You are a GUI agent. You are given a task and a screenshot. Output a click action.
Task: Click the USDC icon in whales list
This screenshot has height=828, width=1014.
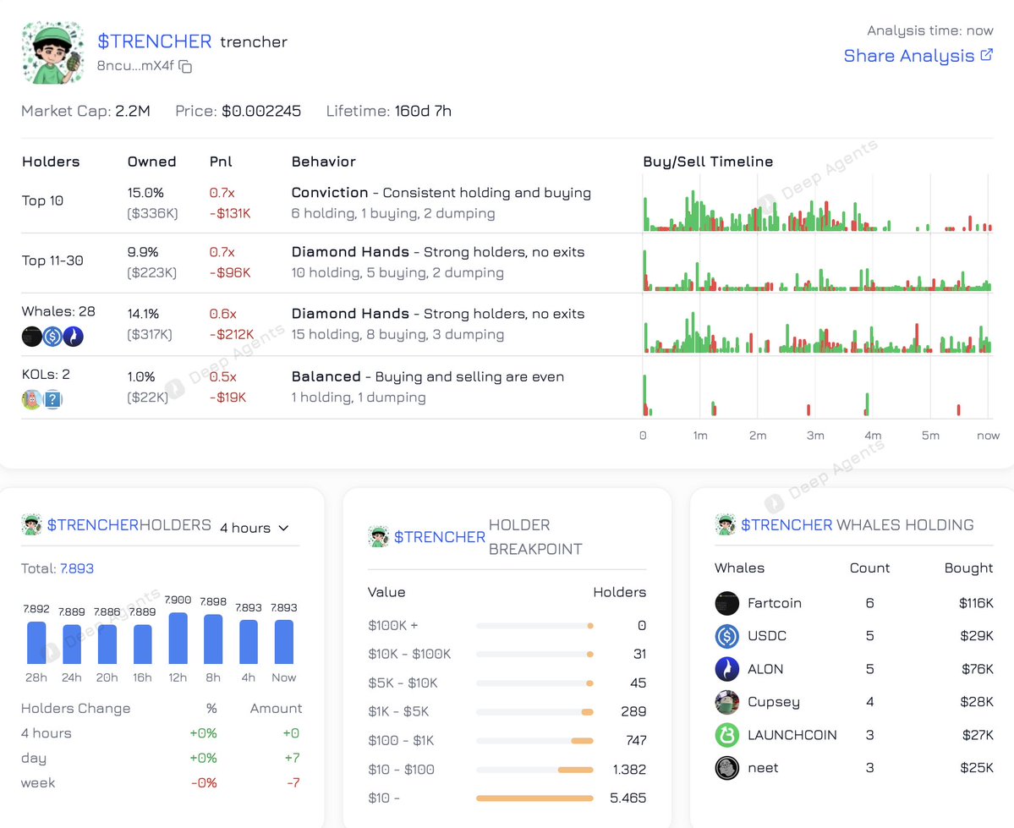(x=726, y=636)
